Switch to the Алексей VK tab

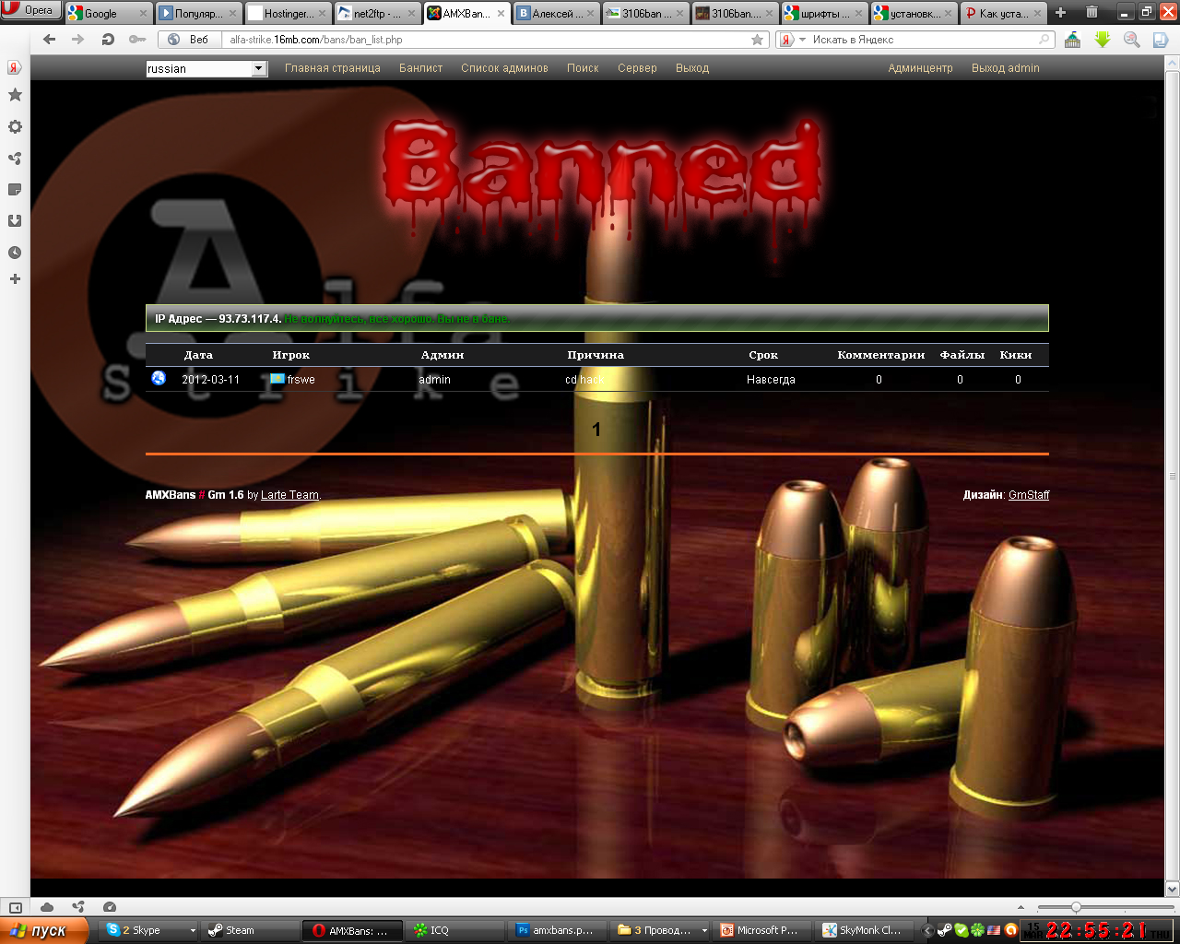557,13
